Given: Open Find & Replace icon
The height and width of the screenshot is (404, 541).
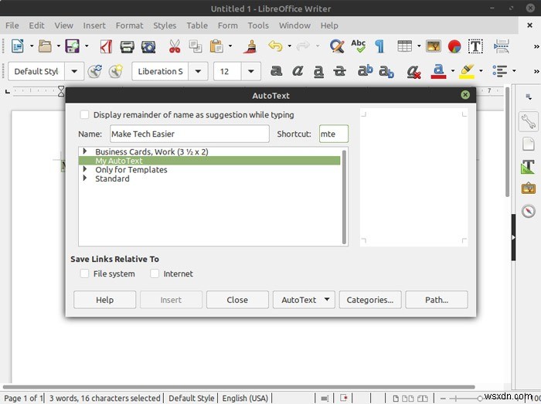Looking at the screenshot, I should pos(337,46).
